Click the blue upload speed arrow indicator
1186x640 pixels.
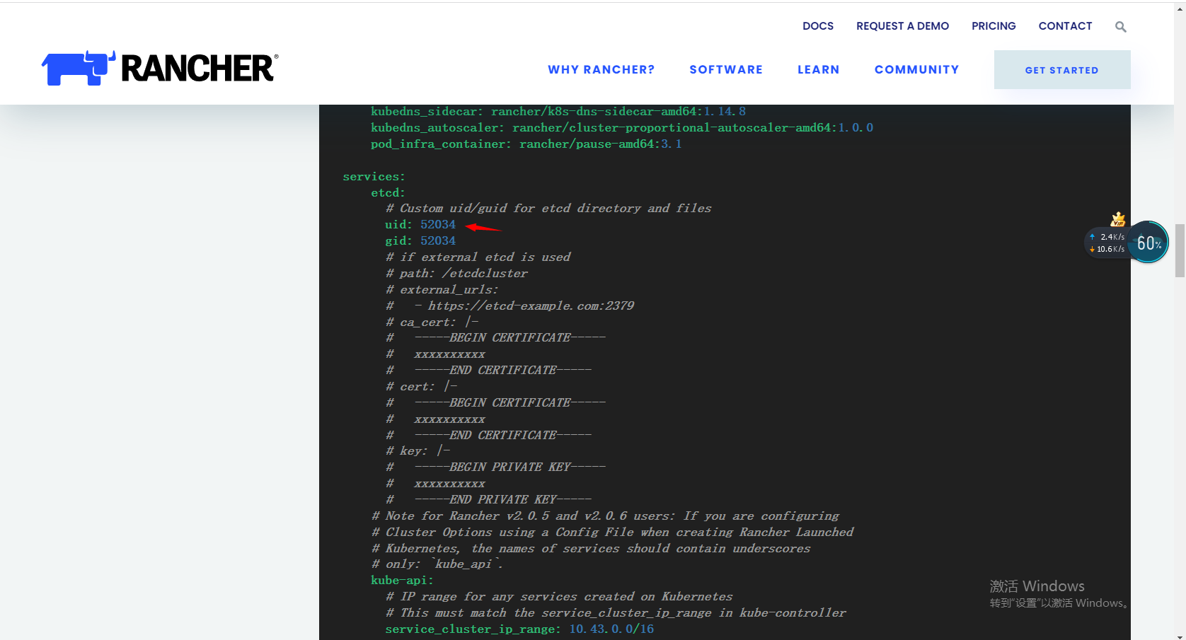point(1092,237)
